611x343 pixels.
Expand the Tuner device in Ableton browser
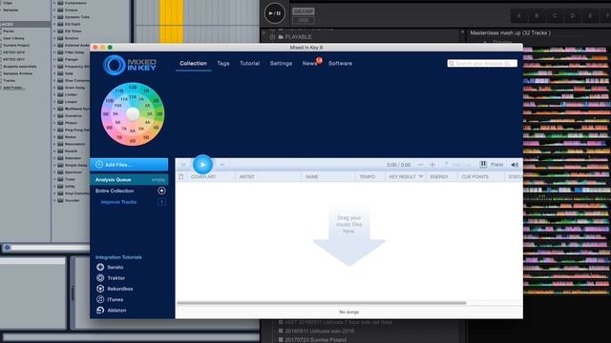click(54, 179)
